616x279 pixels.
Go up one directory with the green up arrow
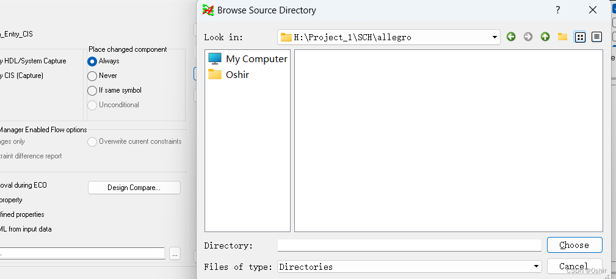pos(545,37)
